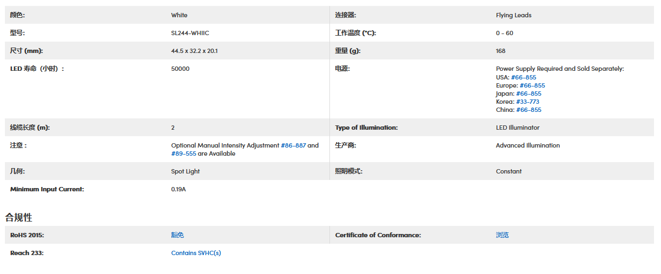Open the USA power supply #66-855 link
Viewport: 661px width, 274px height.
(524, 77)
